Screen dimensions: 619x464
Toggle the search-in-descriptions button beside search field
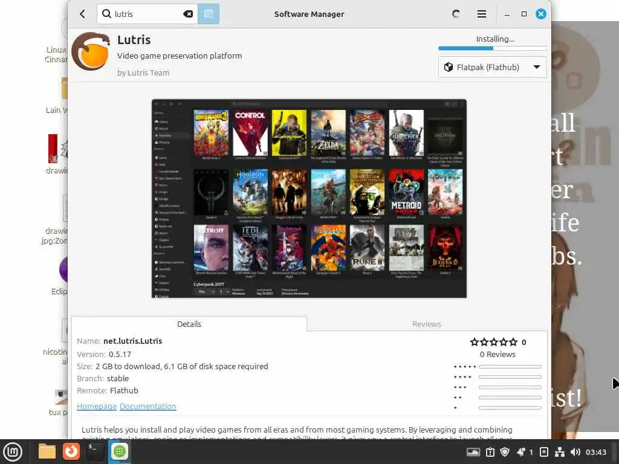click(x=209, y=14)
